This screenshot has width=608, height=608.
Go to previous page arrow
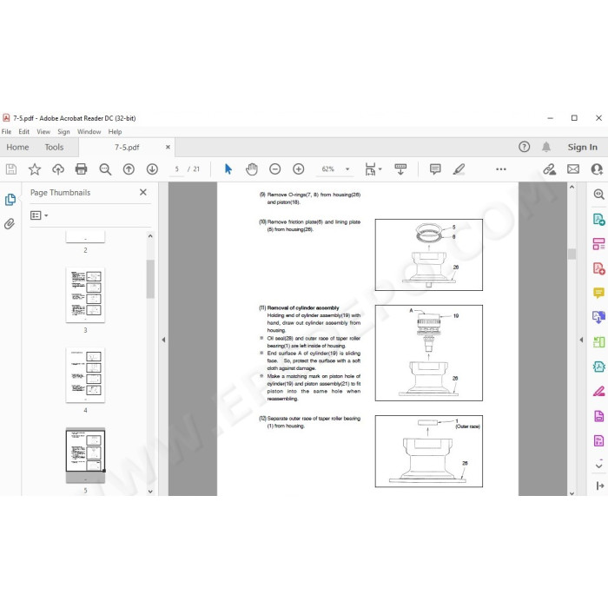point(129,169)
